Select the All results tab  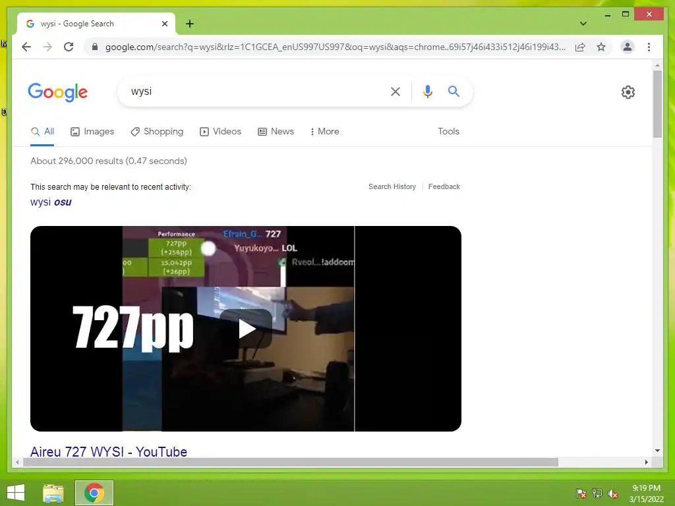pos(42,132)
